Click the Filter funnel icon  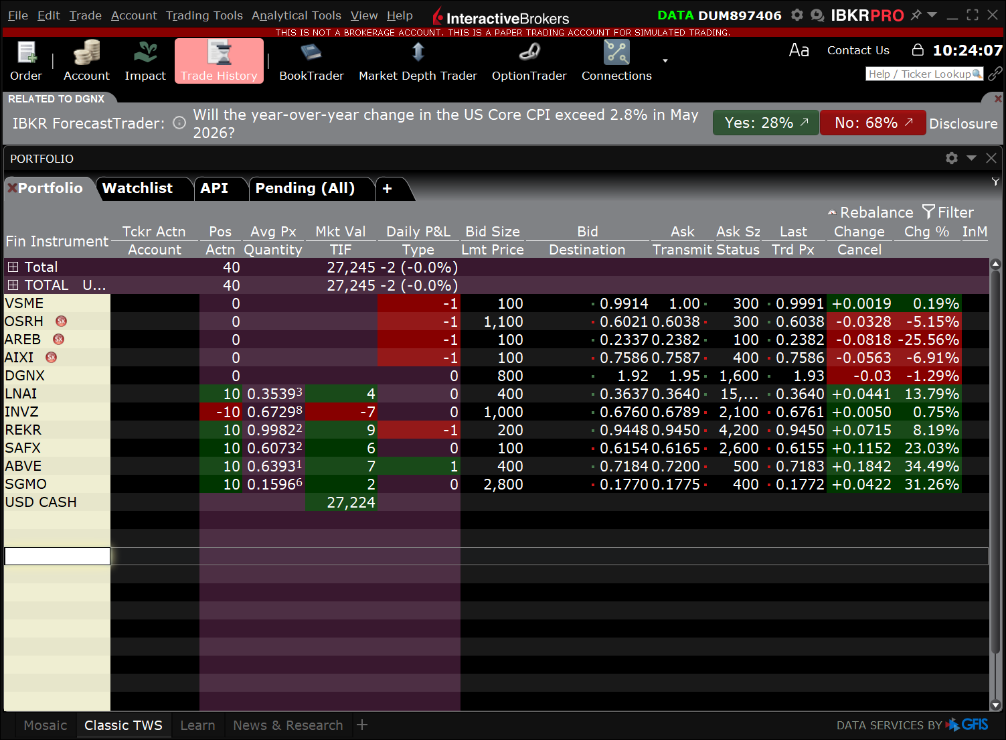(928, 212)
